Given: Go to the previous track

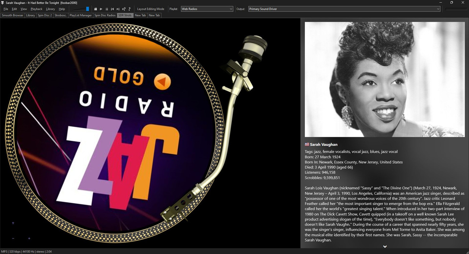Looking at the screenshot, I should 112,9.
